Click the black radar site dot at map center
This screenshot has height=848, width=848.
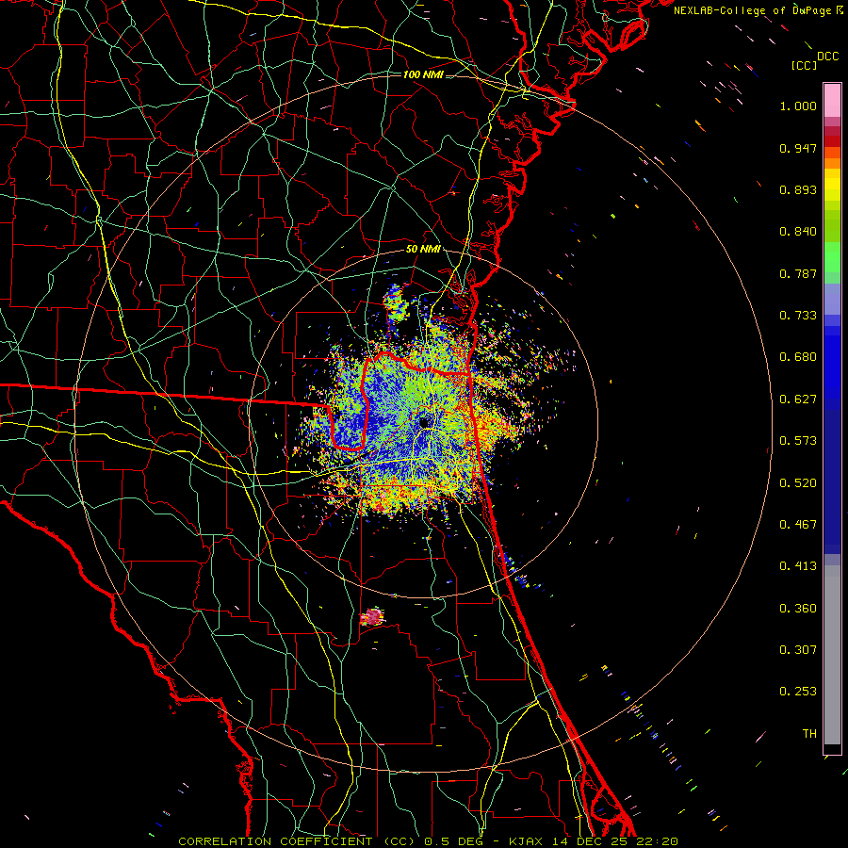tap(425, 422)
